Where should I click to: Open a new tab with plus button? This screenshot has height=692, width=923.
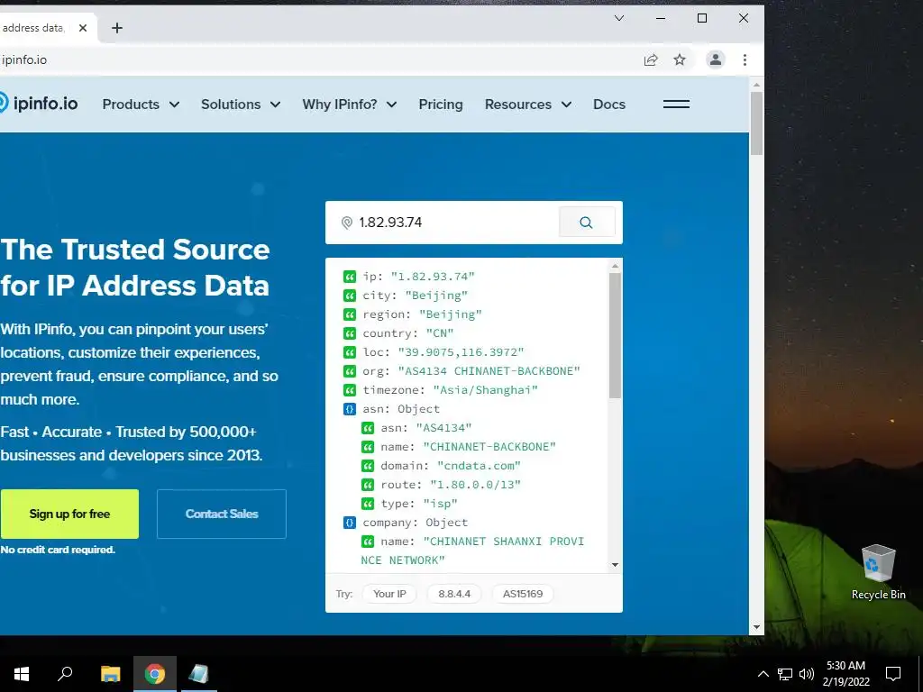pyautogui.click(x=117, y=28)
